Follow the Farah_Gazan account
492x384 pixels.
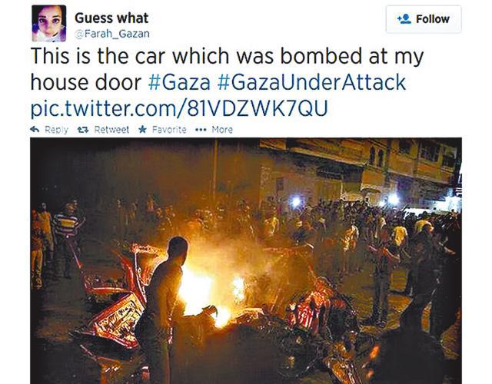[x=424, y=19]
